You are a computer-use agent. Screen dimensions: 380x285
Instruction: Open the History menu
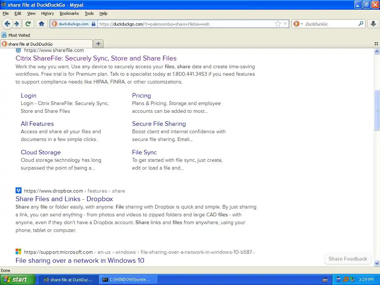tap(47, 13)
